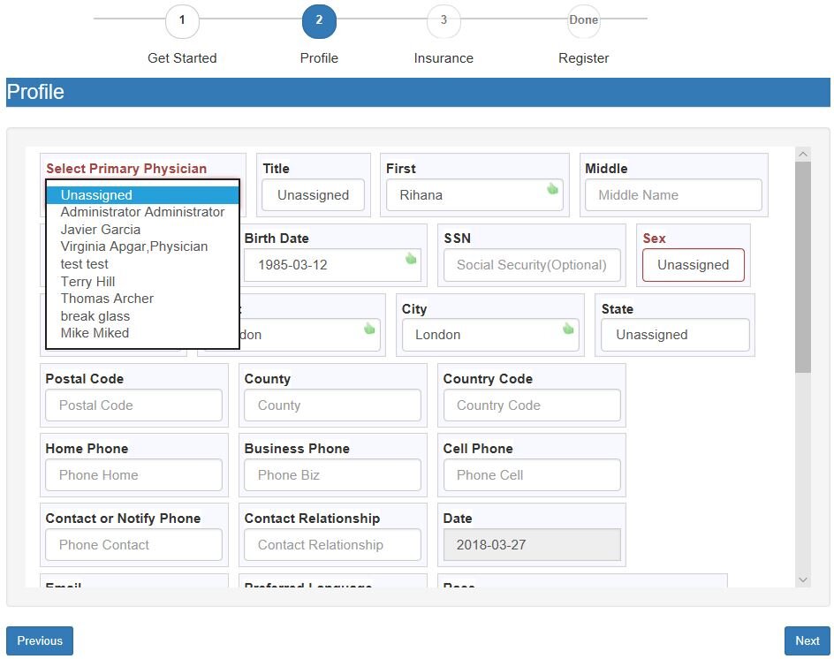Focus the Business Phone input
The image size is (834, 659).
(x=332, y=475)
